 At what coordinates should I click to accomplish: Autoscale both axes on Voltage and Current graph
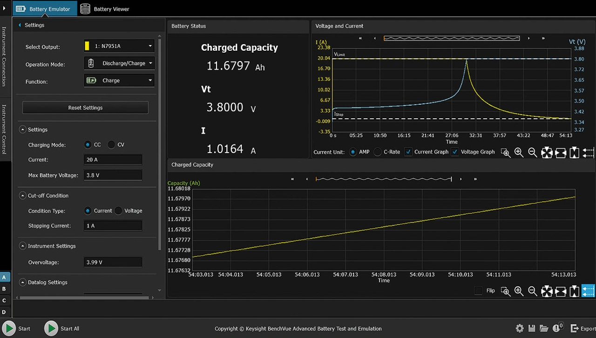click(547, 153)
